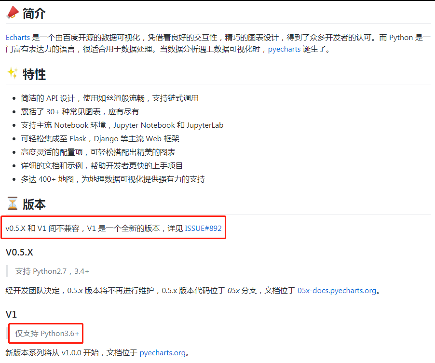The image size is (435, 363).
Task: Click the hourglass emoji beside 版本
Action: click(12, 203)
